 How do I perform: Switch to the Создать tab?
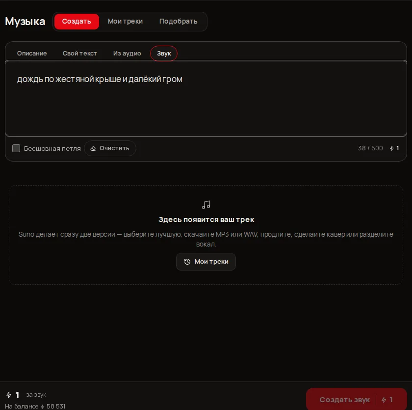click(77, 21)
